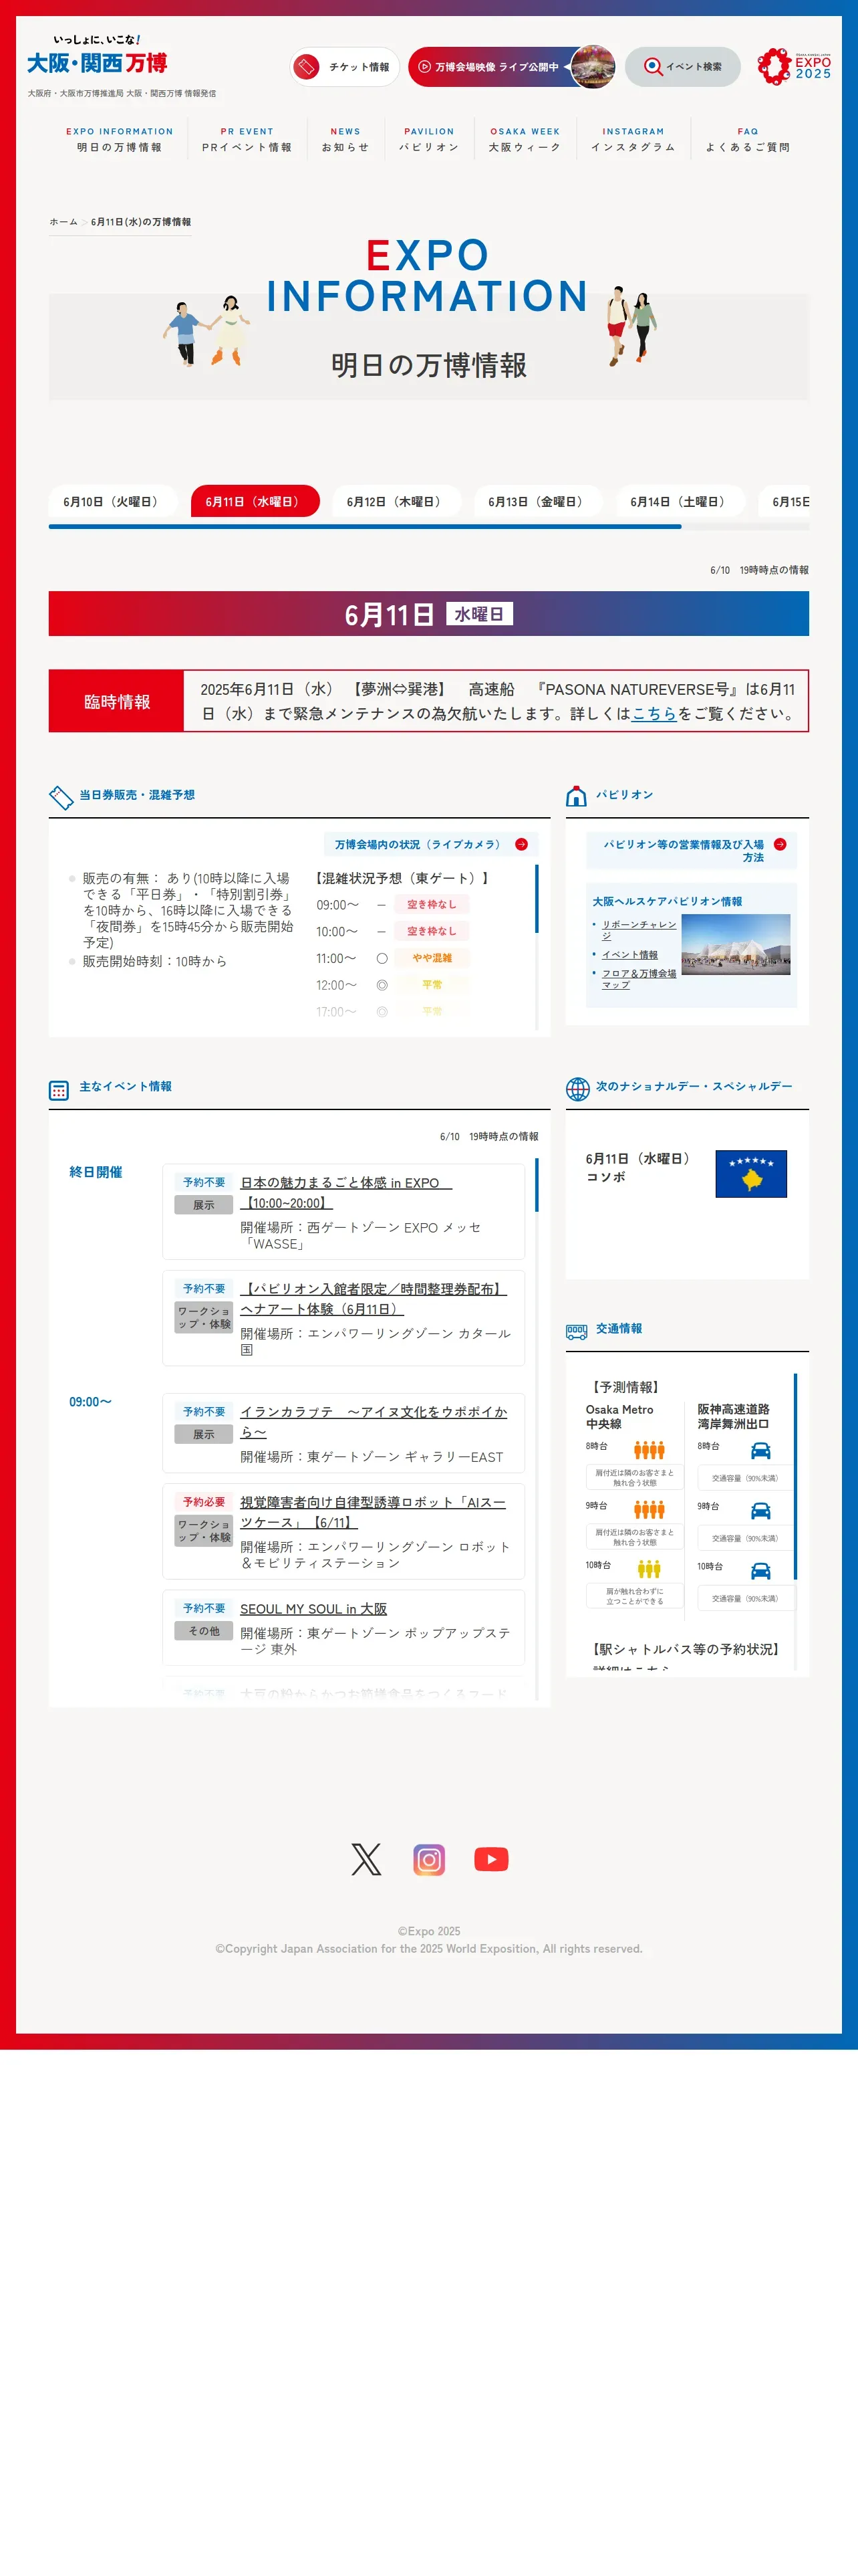Screen dimensions: 858x2576
Task: Click the live venue video thumbnail
Action: (x=592, y=67)
